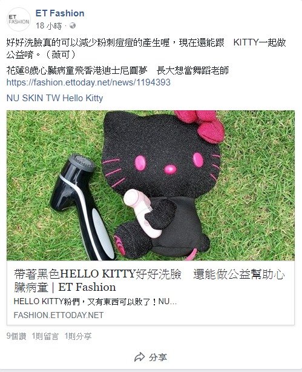
Task: Click the 花蓮8歲心臟病童 headline text
Action: coord(117,70)
